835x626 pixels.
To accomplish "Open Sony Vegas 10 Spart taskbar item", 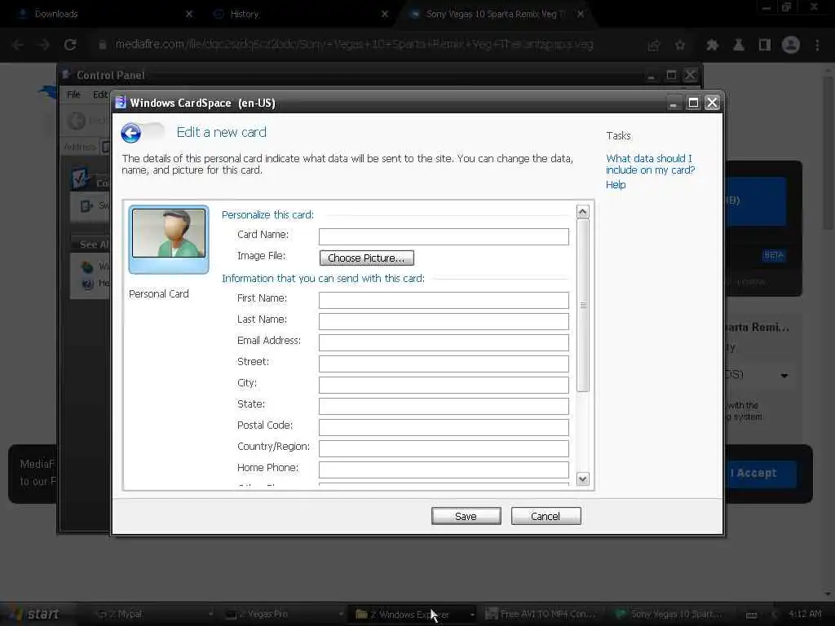I will click(671, 614).
